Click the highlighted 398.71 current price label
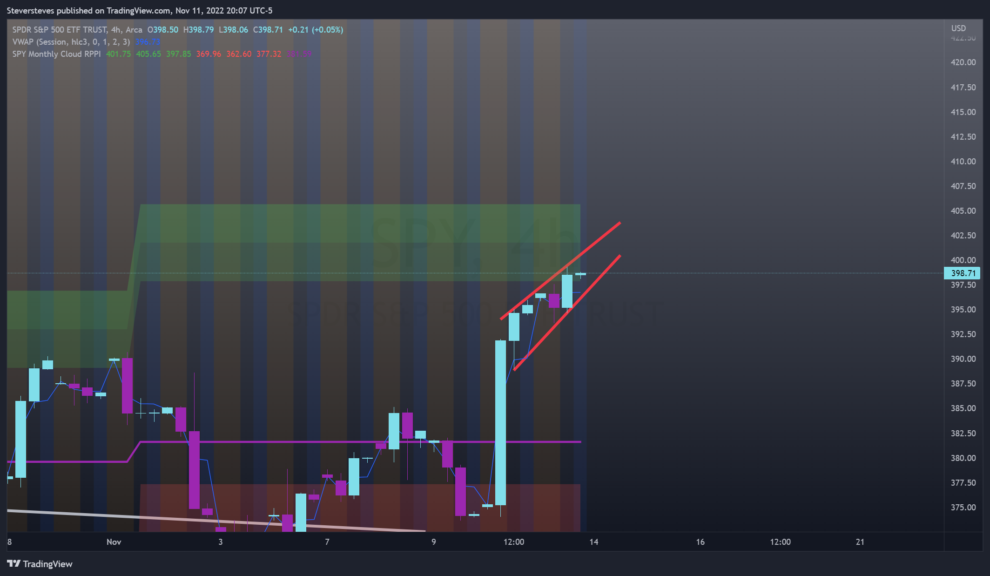This screenshot has height=576, width=990. pyautogui.click(x=962, y=273)
